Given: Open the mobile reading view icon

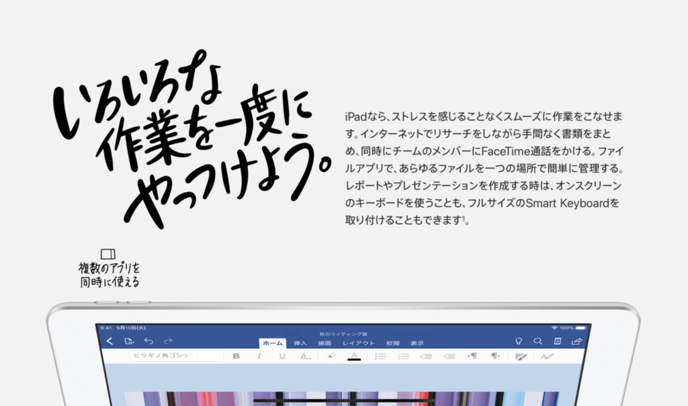Looking at the screenshot, I should click(x=557, y=341).
